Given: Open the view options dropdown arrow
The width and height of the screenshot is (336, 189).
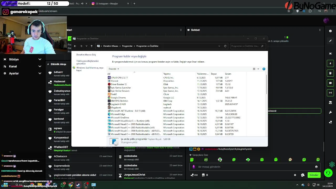Looking at the screenshot, I should 258,69.
